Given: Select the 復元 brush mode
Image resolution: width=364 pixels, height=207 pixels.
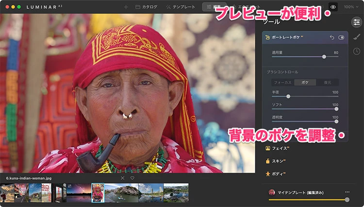Looking at the screenshot, I should pos(328,82).
